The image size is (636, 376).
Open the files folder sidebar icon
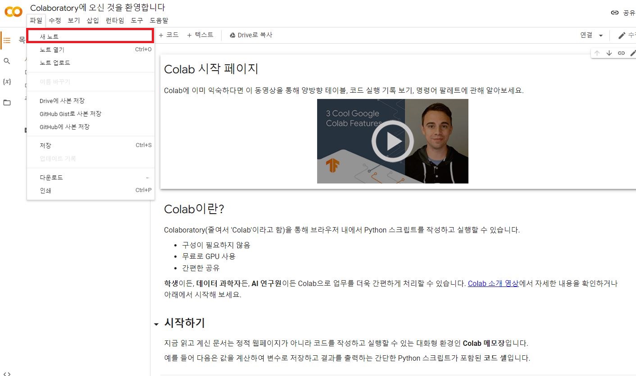pos(7,103)
